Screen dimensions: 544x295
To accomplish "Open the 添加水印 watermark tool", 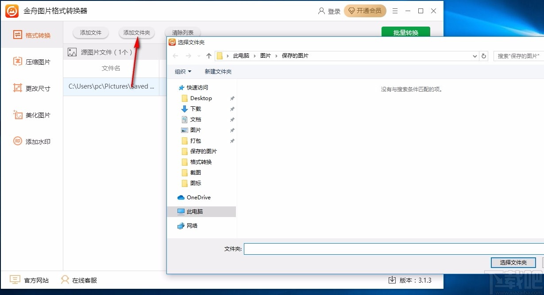I will point(33,141).
